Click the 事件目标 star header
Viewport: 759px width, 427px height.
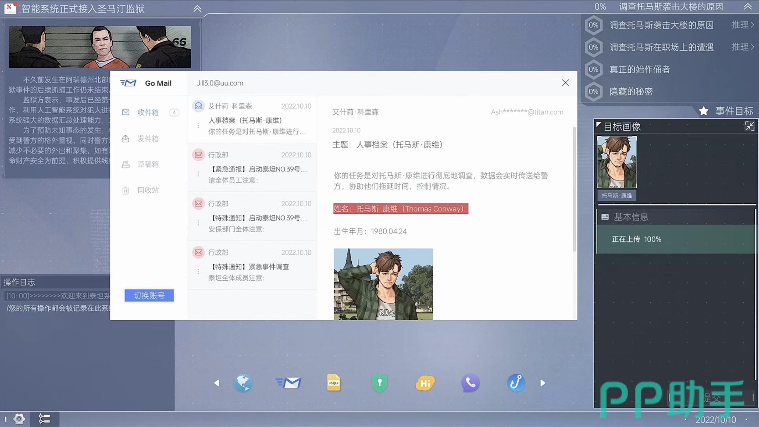point(726,111)
